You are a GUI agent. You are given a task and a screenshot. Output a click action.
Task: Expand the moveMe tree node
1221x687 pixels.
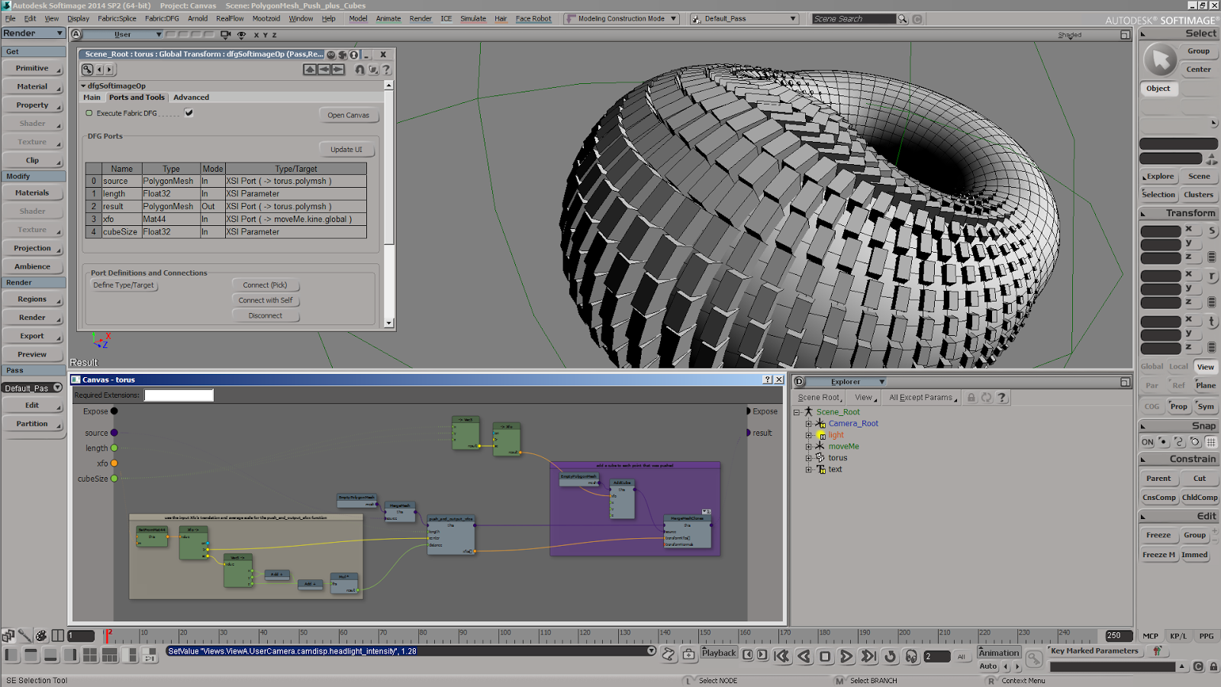point(809,447)
